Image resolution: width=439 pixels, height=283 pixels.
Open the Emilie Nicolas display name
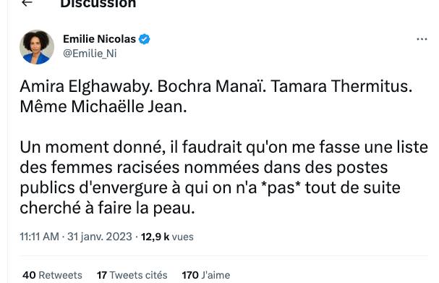(x=99, y=39)
